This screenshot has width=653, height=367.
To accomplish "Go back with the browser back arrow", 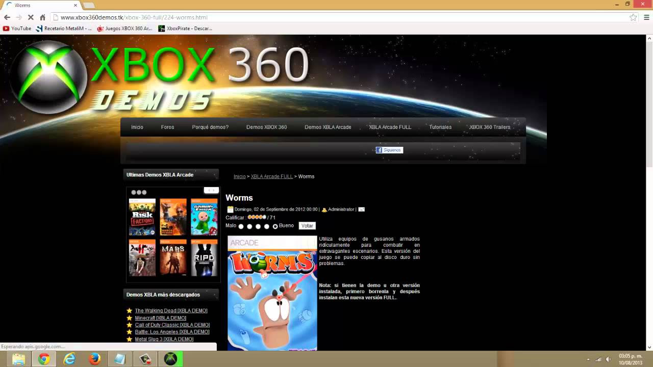I will [7, 17].
